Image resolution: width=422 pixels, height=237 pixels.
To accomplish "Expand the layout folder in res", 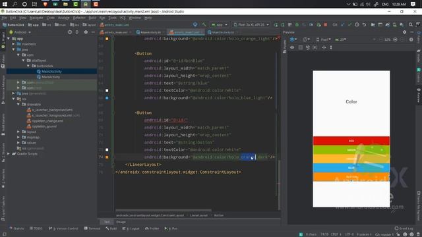I will [x=18, y=132].
